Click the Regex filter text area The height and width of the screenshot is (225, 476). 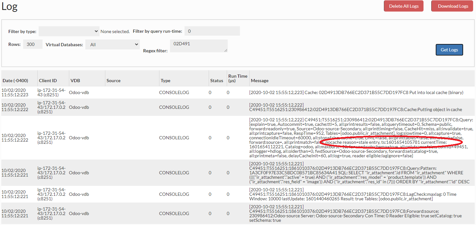coord(198,46)
